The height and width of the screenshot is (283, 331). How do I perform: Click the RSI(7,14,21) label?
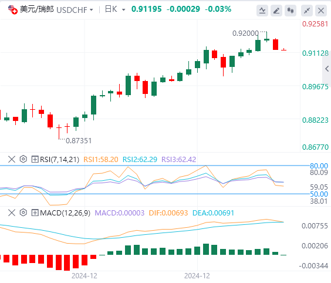tap(59, 159)
